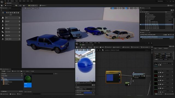Open Edit menu in main editor
175x98 pixels.
[x=8, y=1]
